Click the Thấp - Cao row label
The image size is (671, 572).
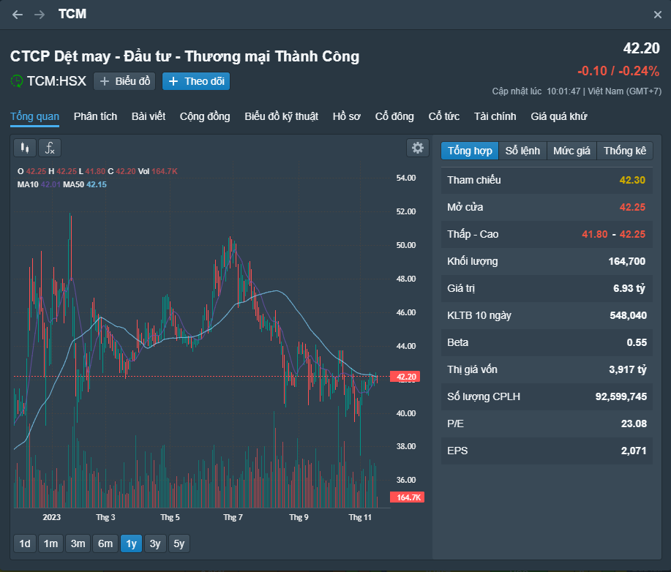click(473, 234)
